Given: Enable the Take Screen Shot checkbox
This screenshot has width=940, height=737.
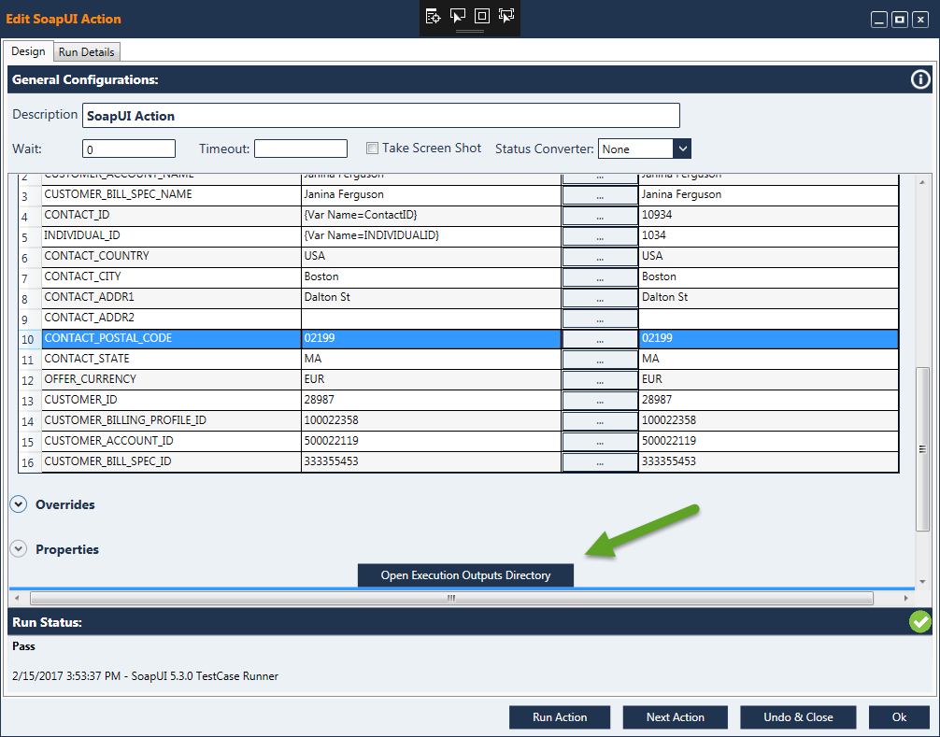Looking at the screenshot, I should [x=372, y=148].
